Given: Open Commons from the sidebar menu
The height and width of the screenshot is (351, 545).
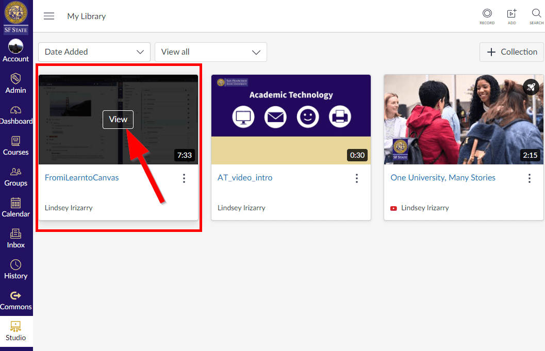Looking at the screenshot, I should click(15, 299).
